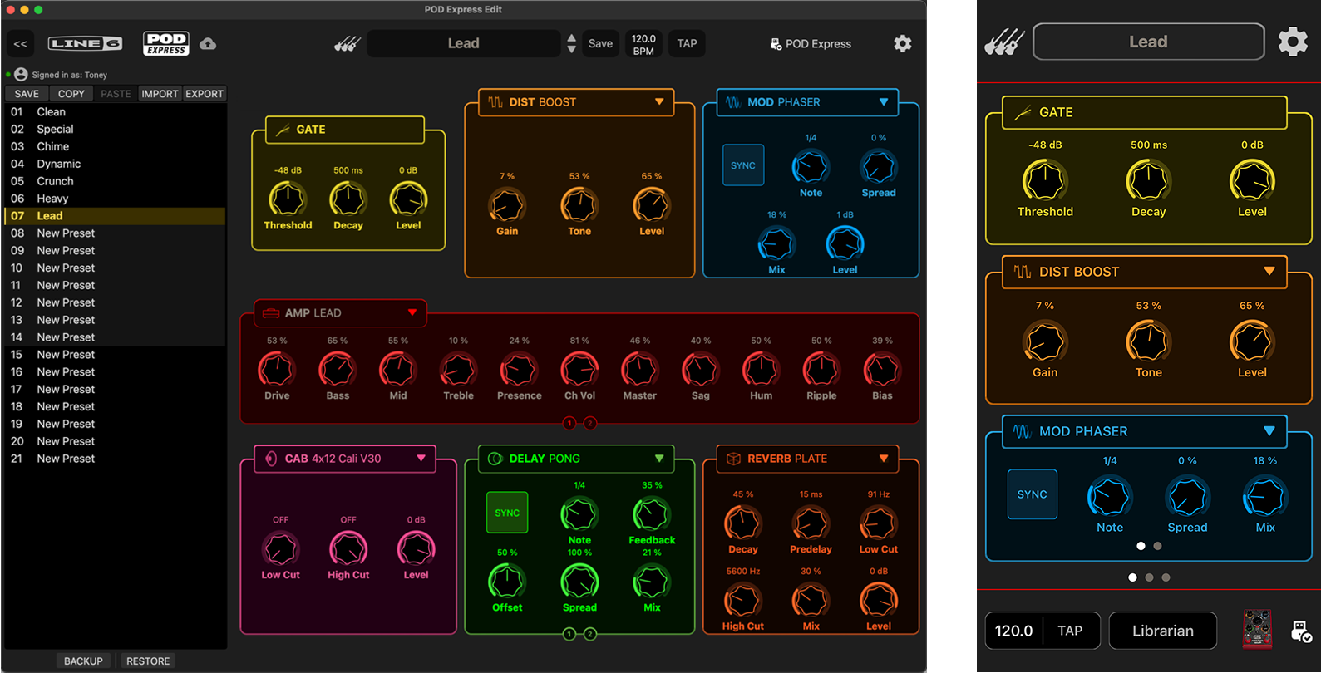Open the tuner guitars icon in desktop toolbar
Screen dimensions: 1321x673
tap(348, 44)
